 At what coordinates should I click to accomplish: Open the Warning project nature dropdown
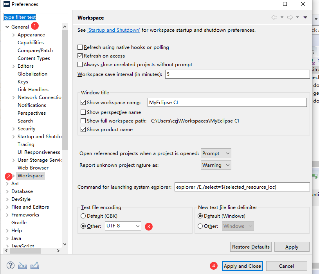(x=216, y=165)
